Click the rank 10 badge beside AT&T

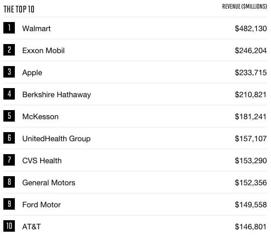tap(9, 226)
